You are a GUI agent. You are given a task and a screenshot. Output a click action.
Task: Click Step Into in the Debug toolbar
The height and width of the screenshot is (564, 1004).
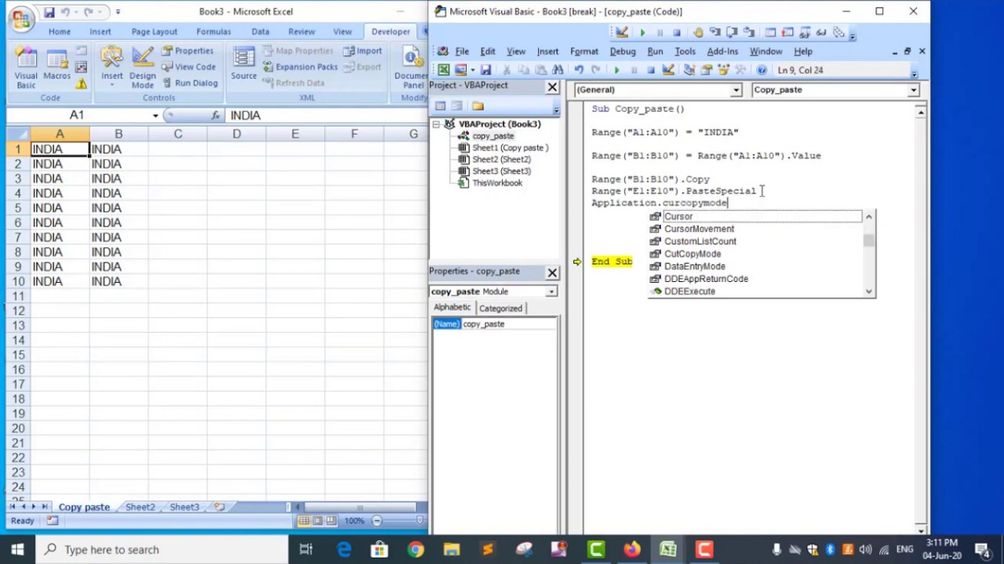716,33
